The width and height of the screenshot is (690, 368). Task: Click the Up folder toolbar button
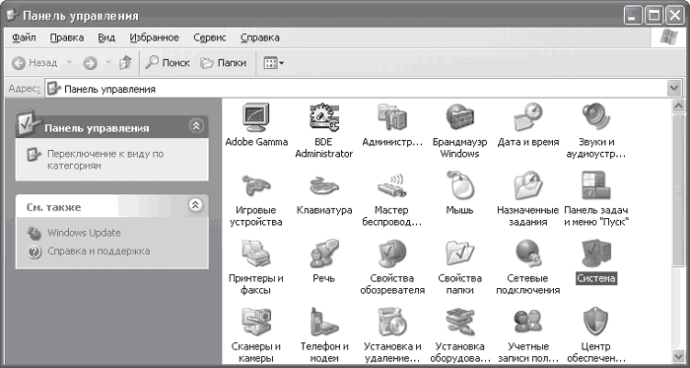point(125,63)
